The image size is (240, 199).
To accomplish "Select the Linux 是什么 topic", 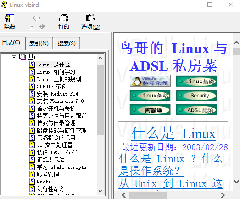I will 54,65.
